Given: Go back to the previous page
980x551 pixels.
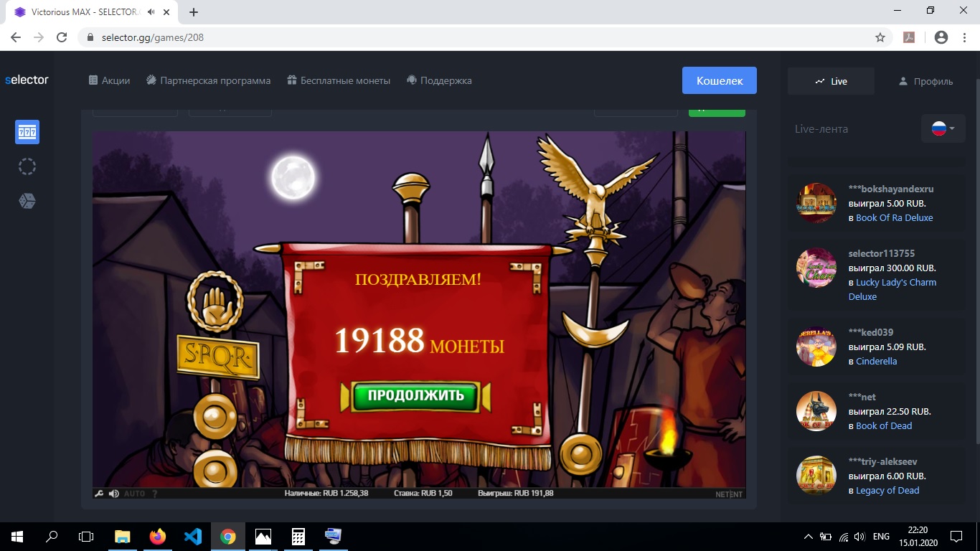Looking at the screenshot, I should click(x=16, y=37).
